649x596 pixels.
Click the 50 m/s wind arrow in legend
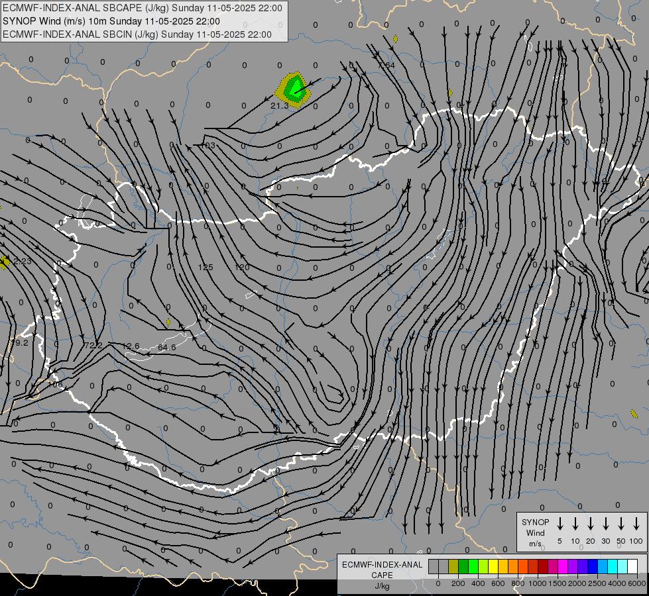(621, 523)
